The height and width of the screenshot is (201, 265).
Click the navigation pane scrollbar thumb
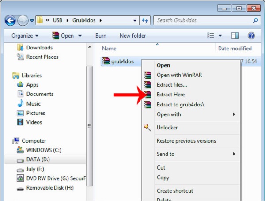tap(89, 126)
